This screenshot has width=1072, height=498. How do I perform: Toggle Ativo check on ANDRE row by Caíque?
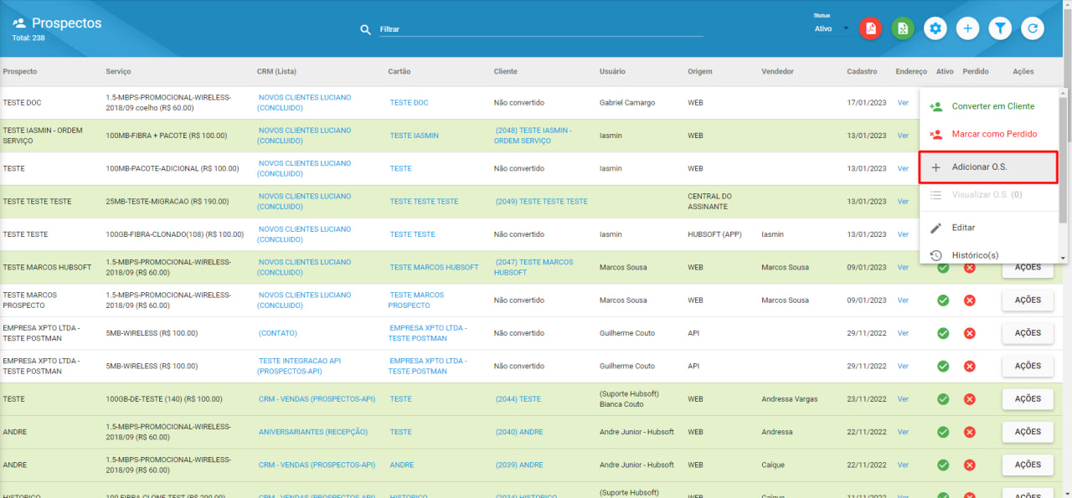pyautogui.click(x=943, y=465)
